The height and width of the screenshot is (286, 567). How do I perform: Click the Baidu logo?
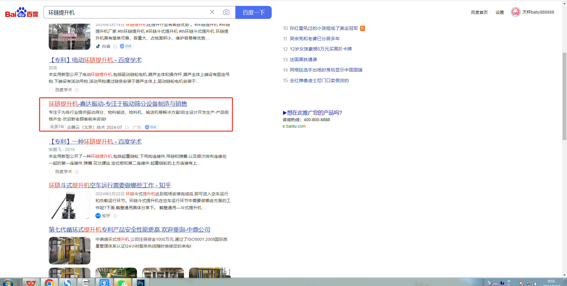tap(22, 12)
